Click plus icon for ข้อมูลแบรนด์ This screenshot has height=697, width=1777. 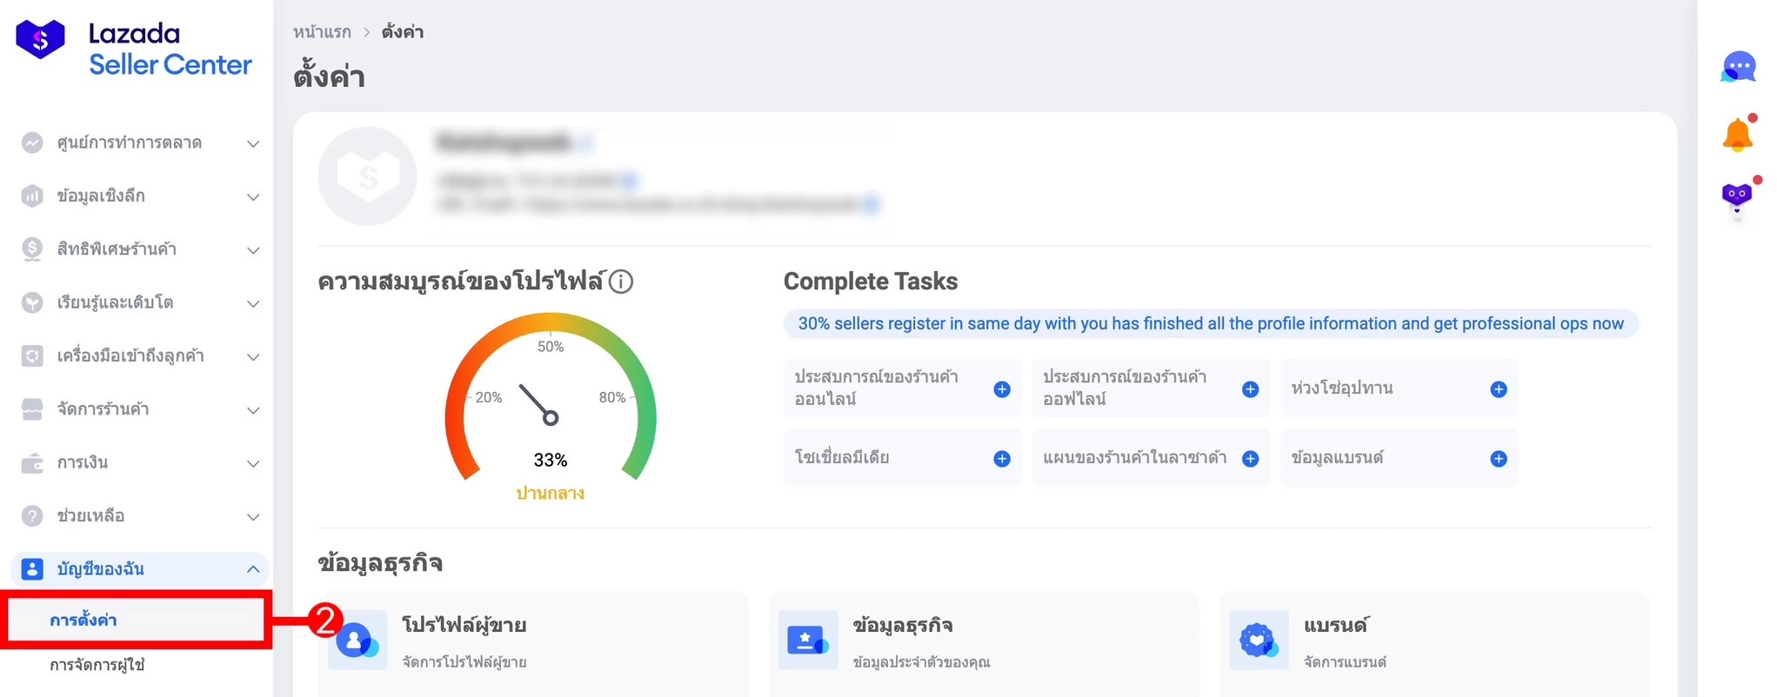pos(1498,459)
